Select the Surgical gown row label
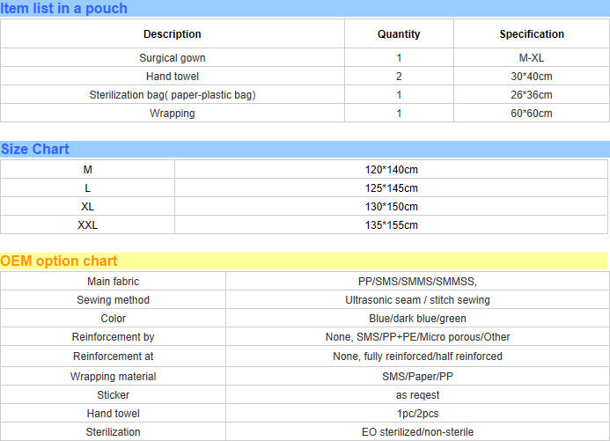The width and height of the screenshot is (610, 441). (x=172, y=58)
